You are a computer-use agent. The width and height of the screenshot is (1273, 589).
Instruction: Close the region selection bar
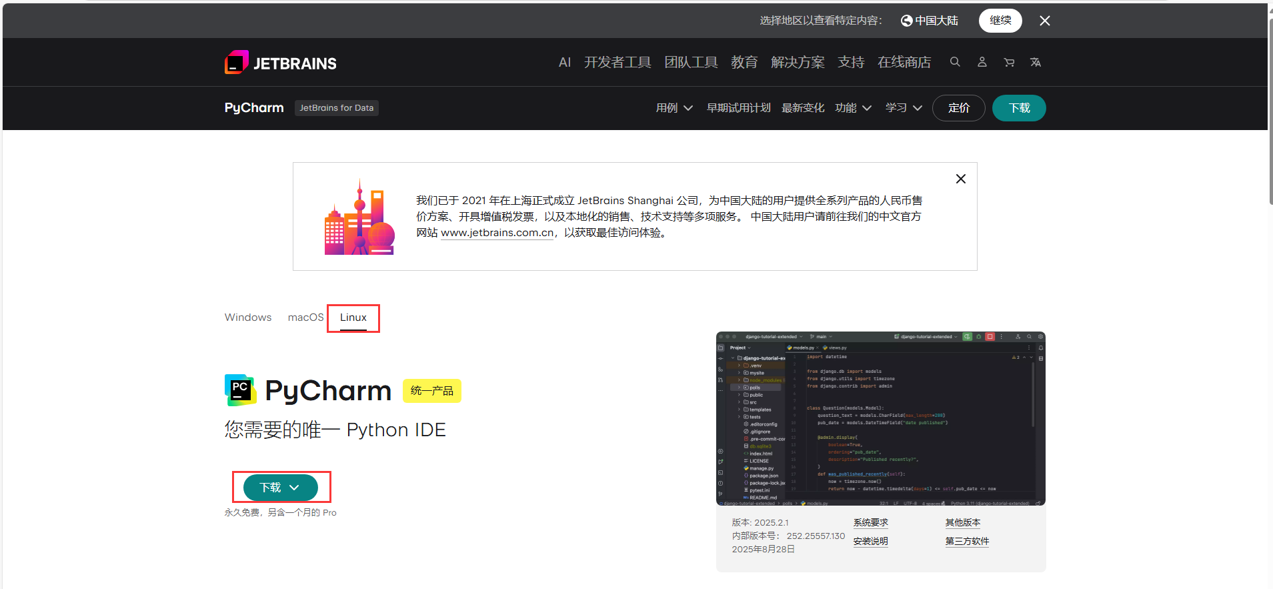coord(1045,21)
